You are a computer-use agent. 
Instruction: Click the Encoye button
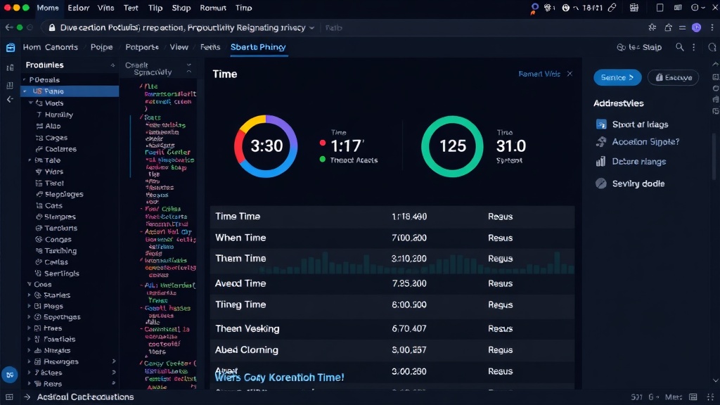673,77
